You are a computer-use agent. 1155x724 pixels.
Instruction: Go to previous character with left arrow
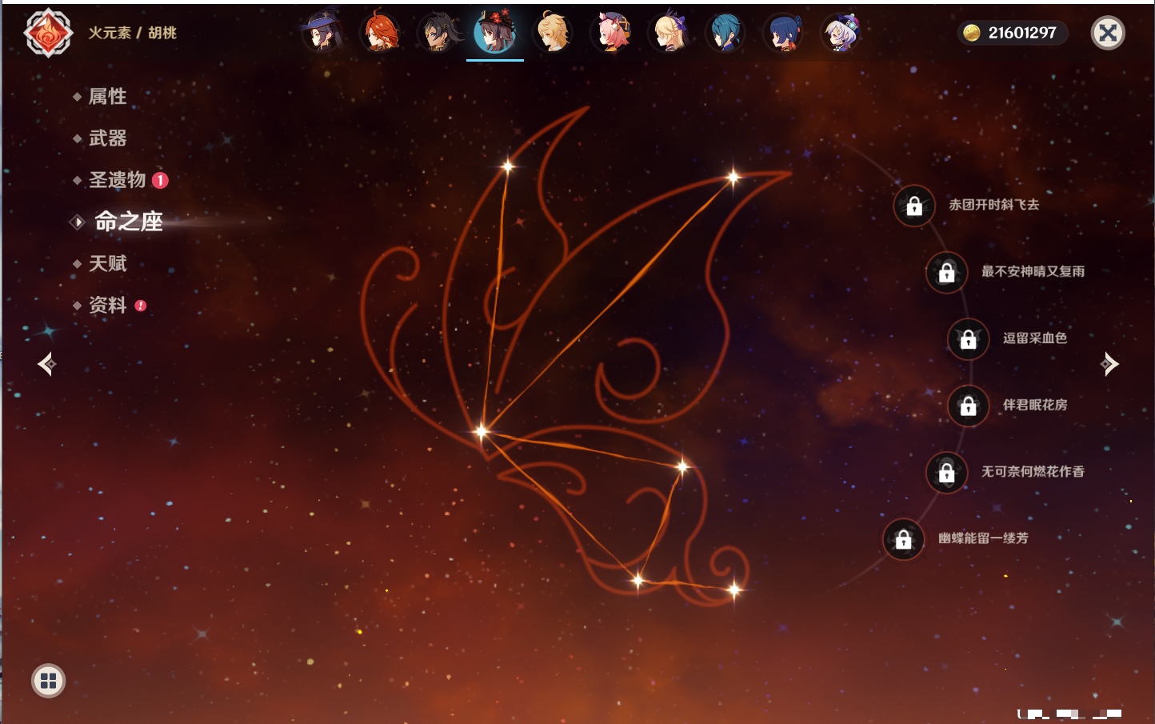coord(46,364)
